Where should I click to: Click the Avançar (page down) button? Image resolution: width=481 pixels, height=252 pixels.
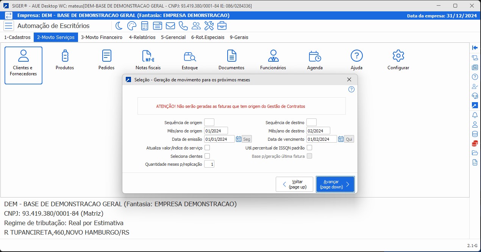tap(335, 184)
